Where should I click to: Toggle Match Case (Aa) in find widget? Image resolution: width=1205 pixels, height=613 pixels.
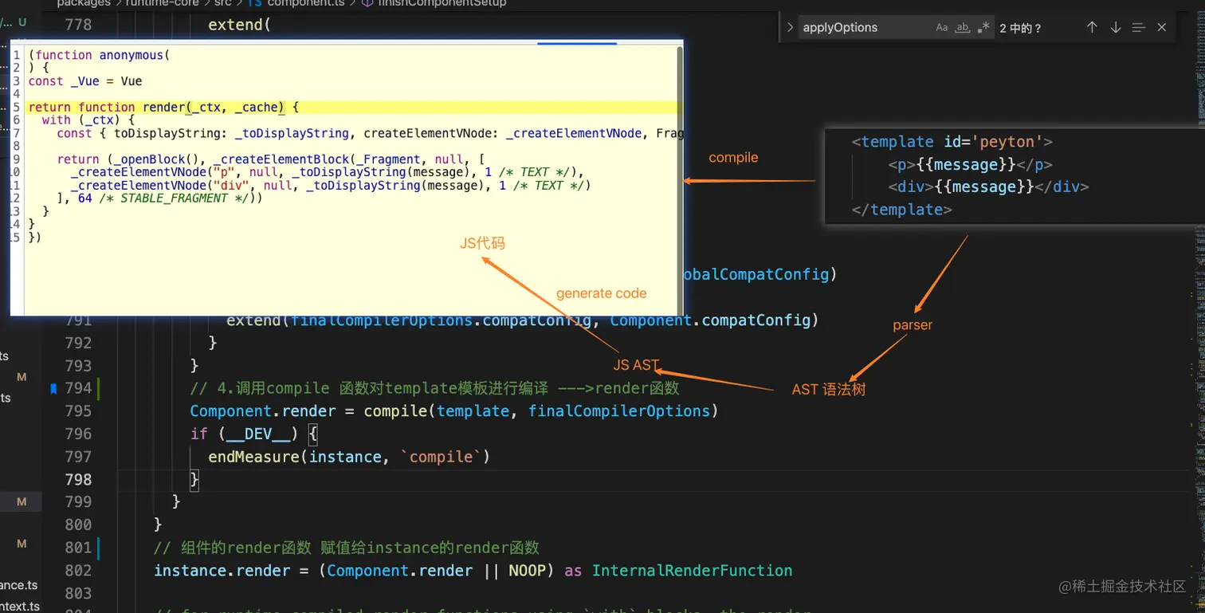point(942,27)
